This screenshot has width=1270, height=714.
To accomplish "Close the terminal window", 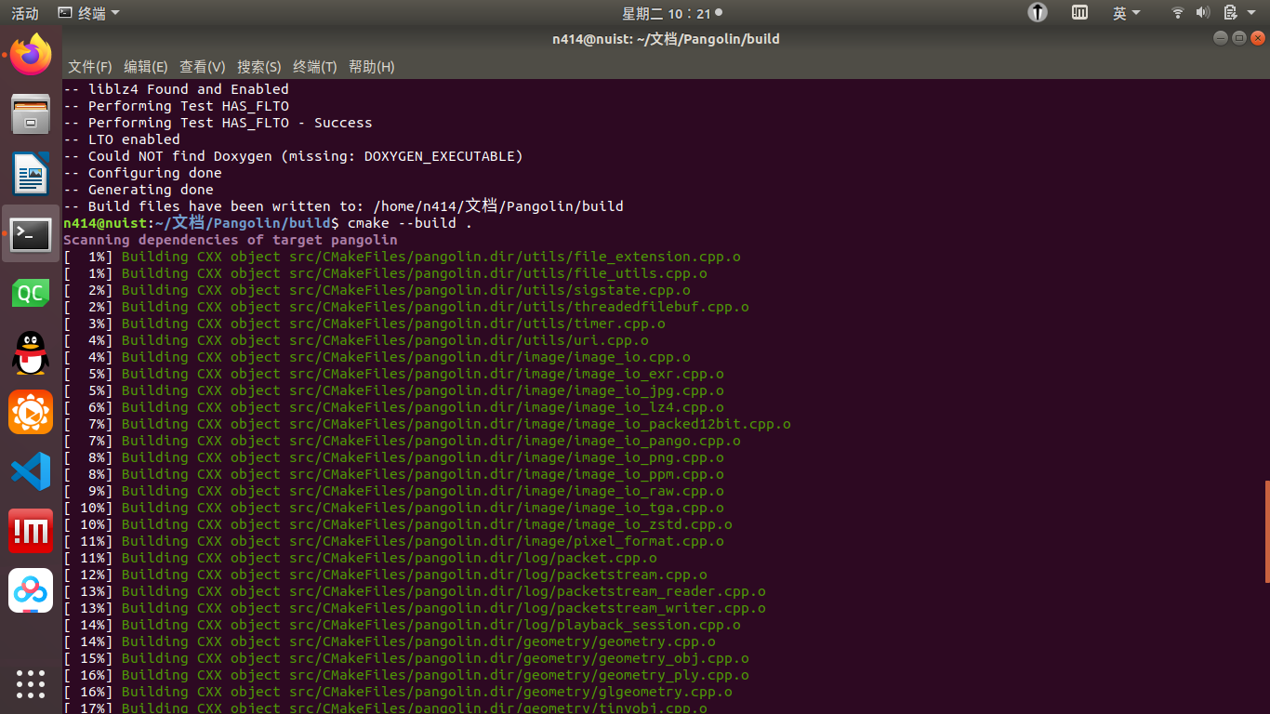I will pyautogui.click(x=1258, y=38).
